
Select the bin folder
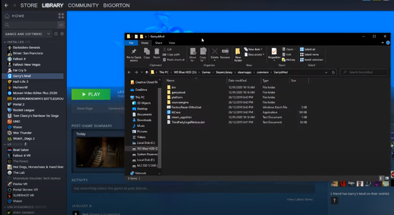click(173, 88)
